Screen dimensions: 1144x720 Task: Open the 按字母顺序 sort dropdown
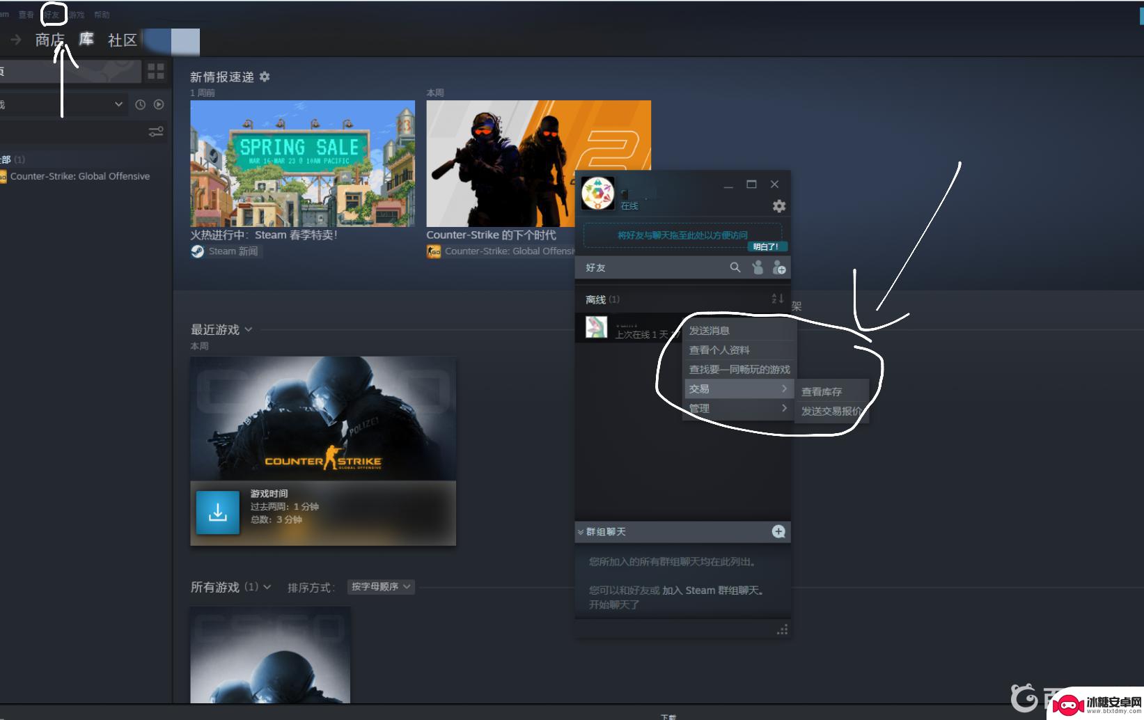[381, 587]
